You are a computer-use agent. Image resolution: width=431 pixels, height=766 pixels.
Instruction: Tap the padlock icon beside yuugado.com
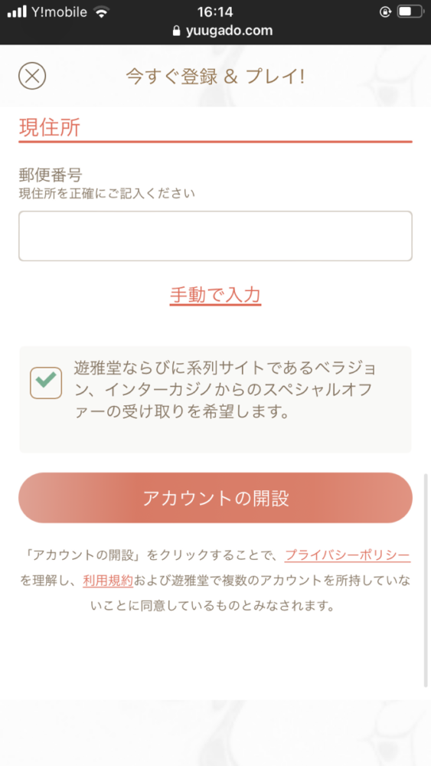click(177, 31)
